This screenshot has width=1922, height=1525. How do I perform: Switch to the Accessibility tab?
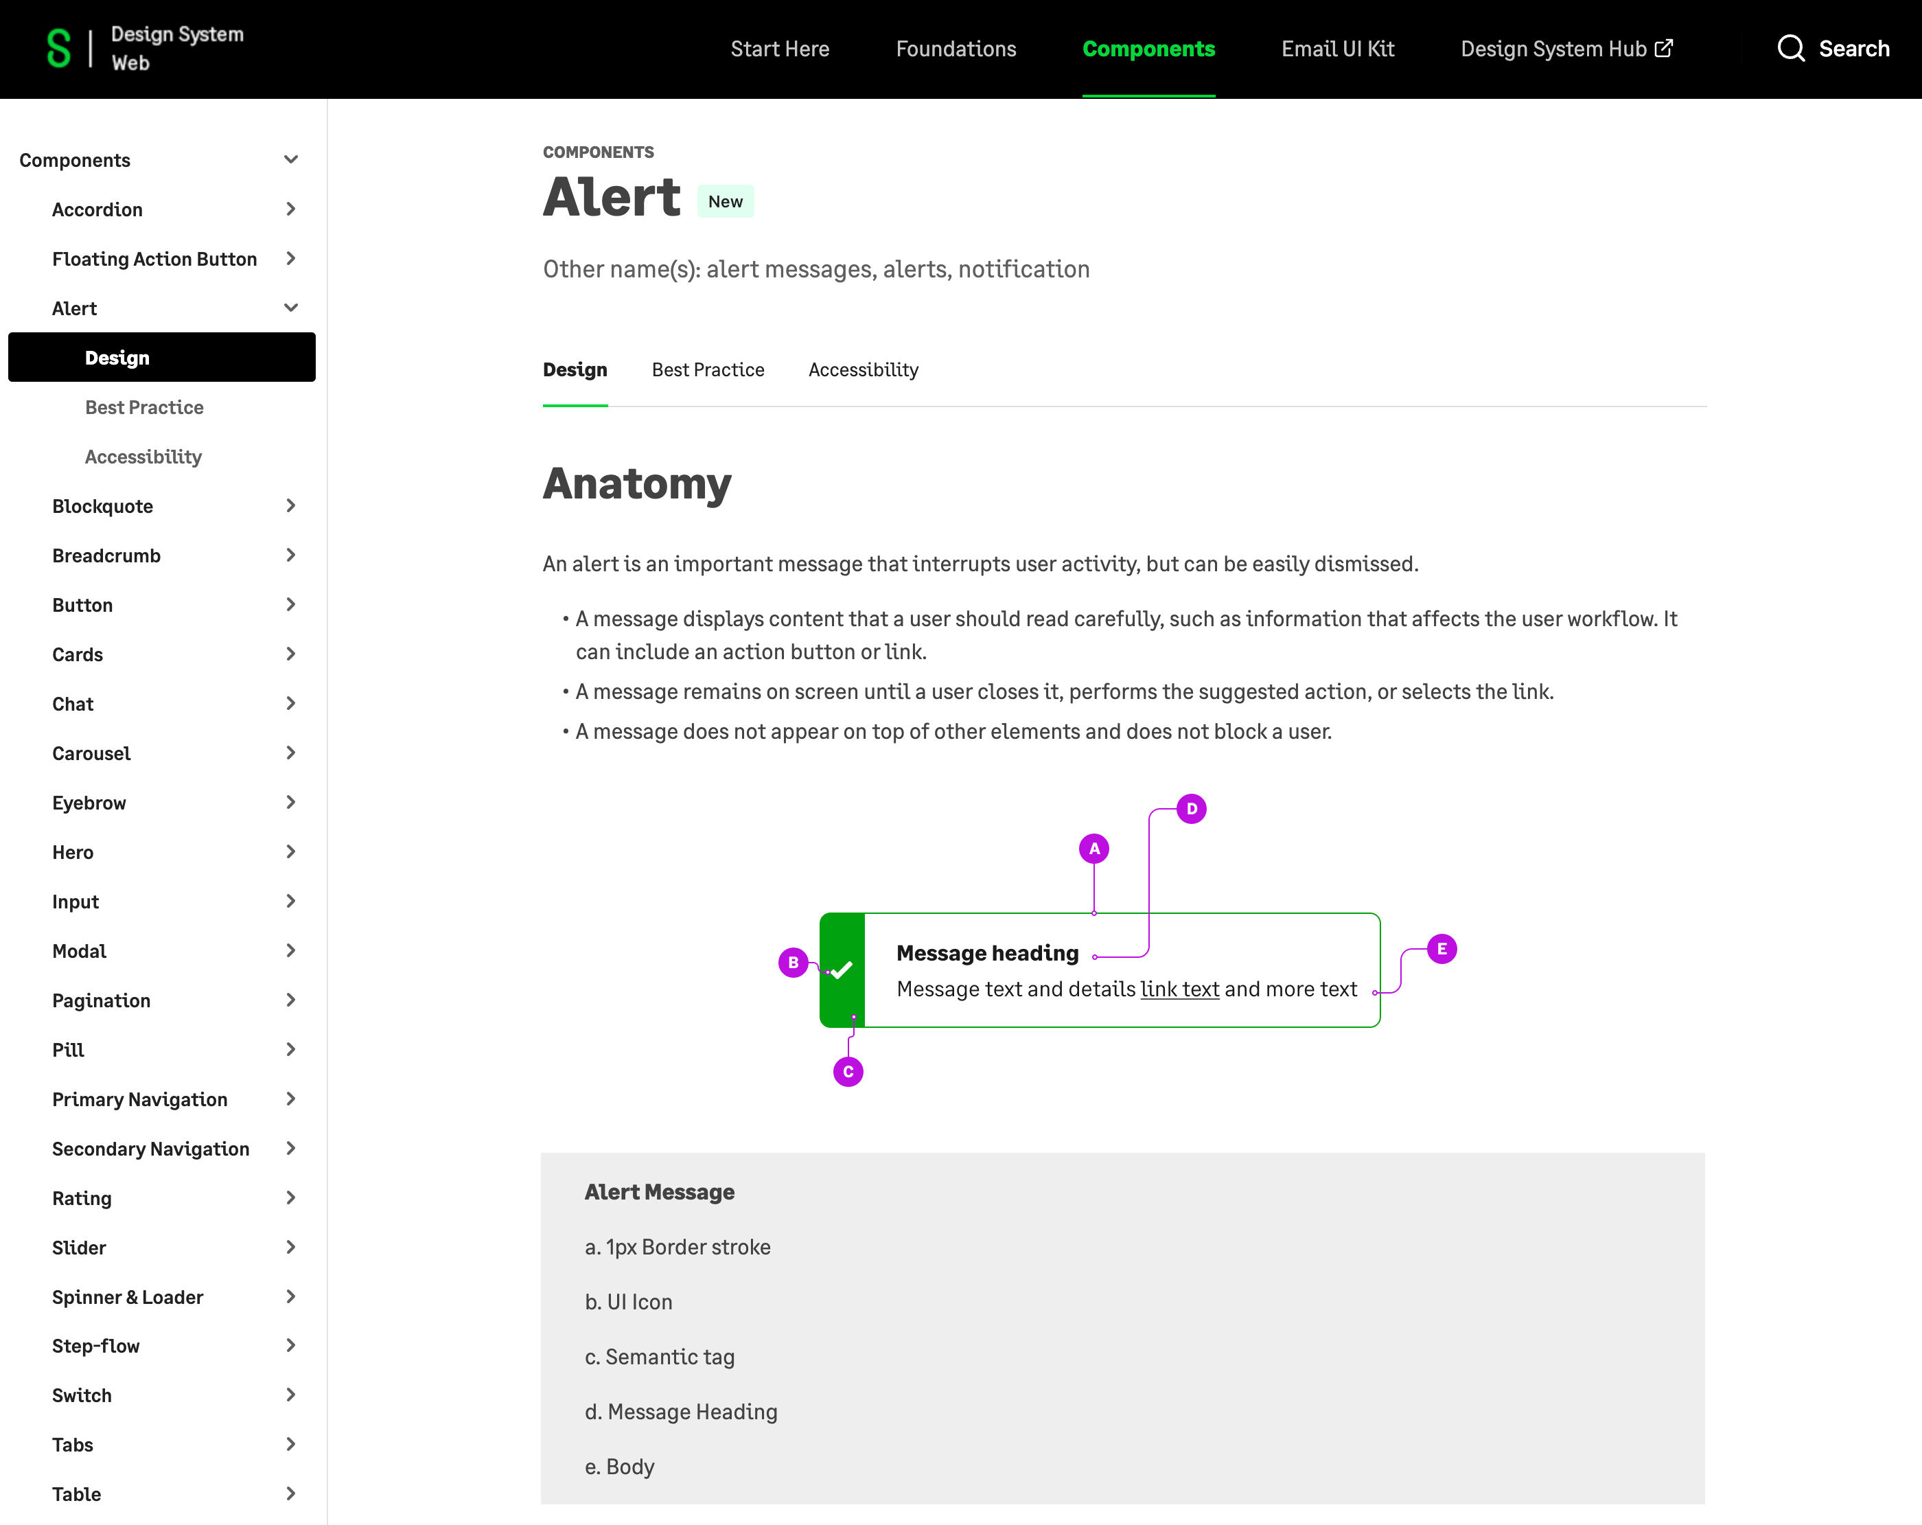click(863, 370)
